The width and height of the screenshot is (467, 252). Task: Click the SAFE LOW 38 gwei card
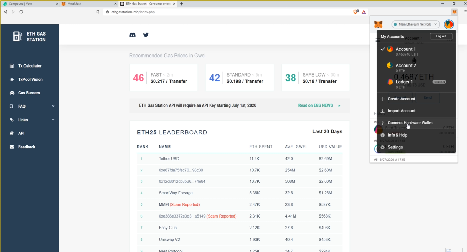click(x=316, y=78)
